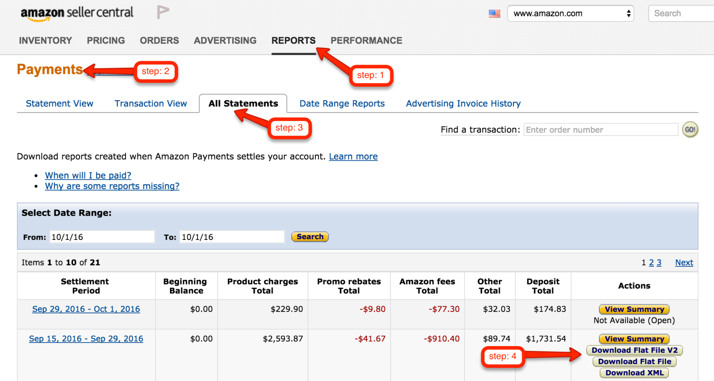Click the Learn more link
Image resolution: width=714 pixels, height=381 pixels.
[x=353, y=156]
